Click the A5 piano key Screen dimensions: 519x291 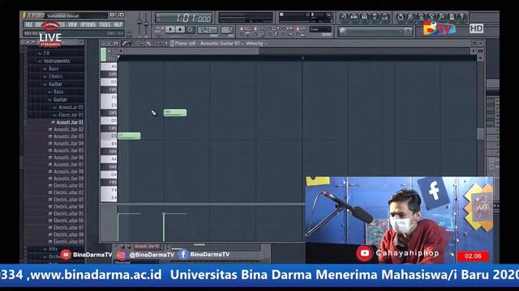coord(109,66)
